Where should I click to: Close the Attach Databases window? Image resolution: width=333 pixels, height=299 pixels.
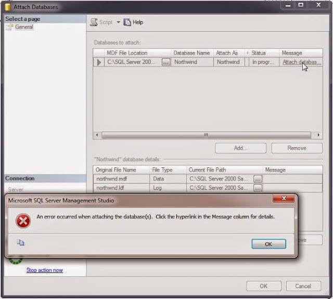(x=318, y=5)
